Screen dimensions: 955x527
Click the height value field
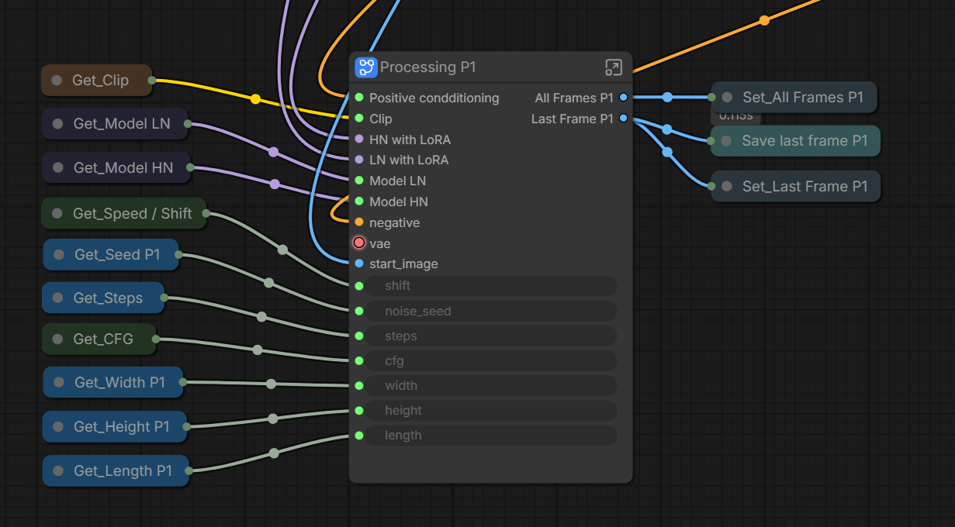coord(492,410)
